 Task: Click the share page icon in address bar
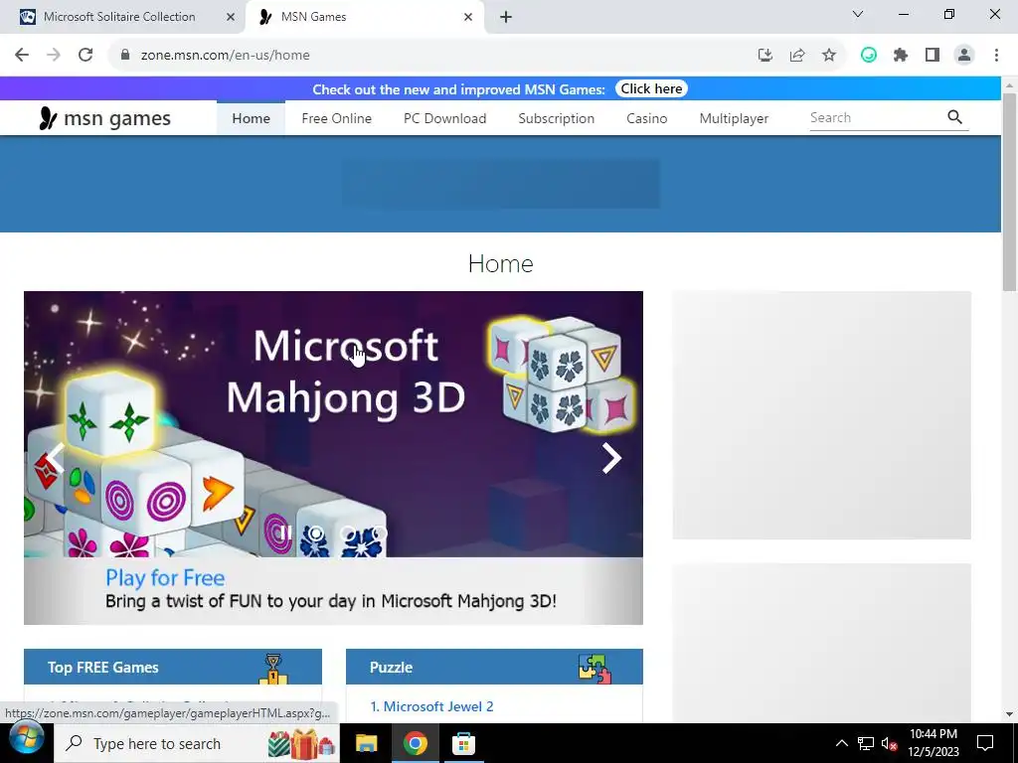click(x=797, y=56)
